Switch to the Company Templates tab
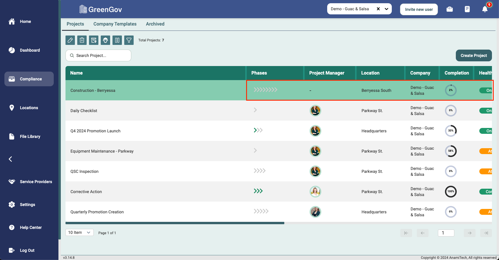The height and width of the screenshot is (260, 499). [115, 24]
